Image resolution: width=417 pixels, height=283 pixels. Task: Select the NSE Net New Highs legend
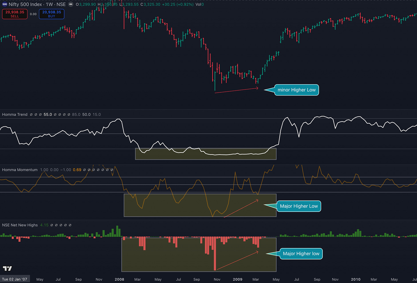point(20,225)
